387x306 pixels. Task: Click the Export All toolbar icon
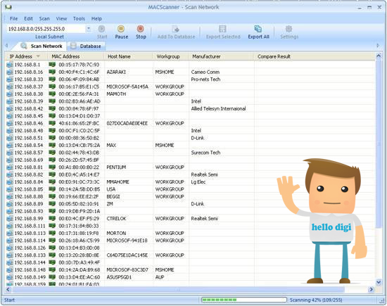click(x=258, y=29)
